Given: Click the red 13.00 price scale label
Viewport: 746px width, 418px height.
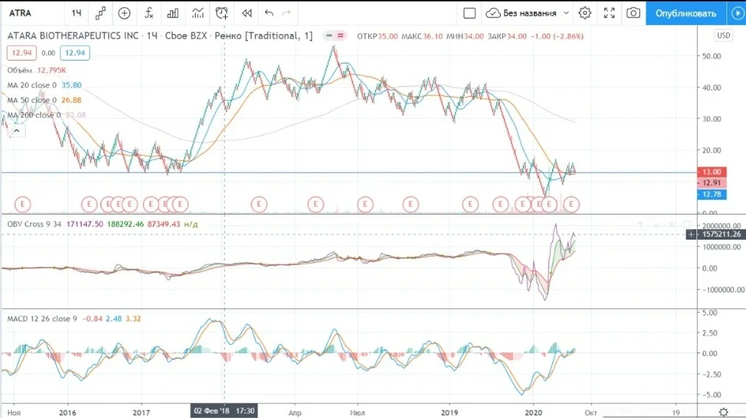Looking at the screenshot, I should 712,172.
